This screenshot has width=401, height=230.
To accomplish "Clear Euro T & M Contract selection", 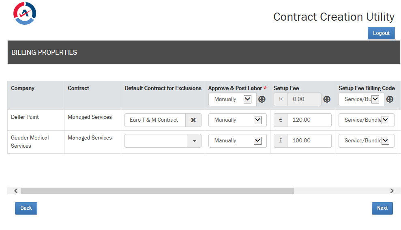I will 193,120.
